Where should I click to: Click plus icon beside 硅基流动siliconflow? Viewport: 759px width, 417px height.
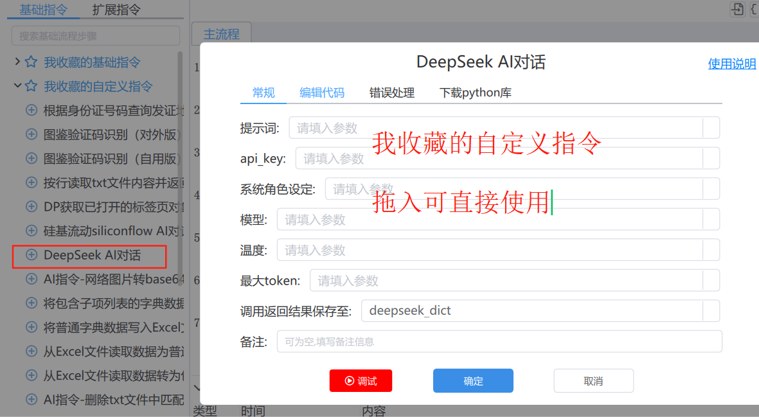[31, 231]
